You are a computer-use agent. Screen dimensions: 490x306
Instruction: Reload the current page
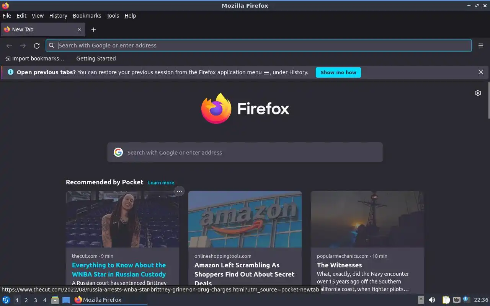[37, 46]
